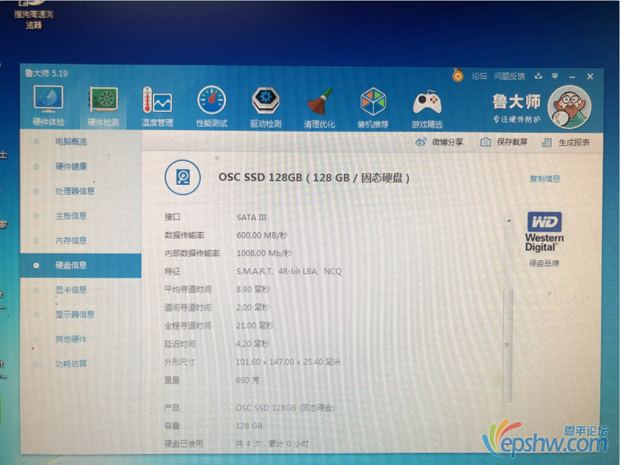
Task: Click the skin icon beside 问题反馈
Action: pos(538,76)
